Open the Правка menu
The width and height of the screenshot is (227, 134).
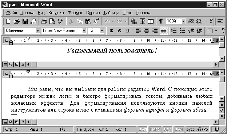[x=27, y=13]
